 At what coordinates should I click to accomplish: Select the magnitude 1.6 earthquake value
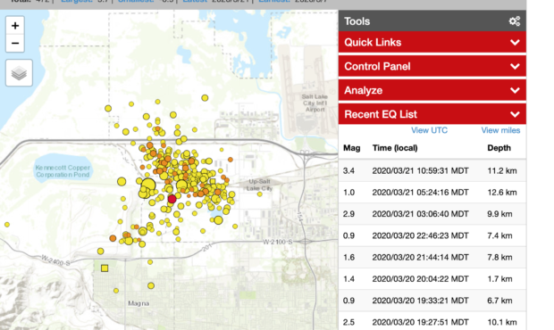click(x=348, y=258)
